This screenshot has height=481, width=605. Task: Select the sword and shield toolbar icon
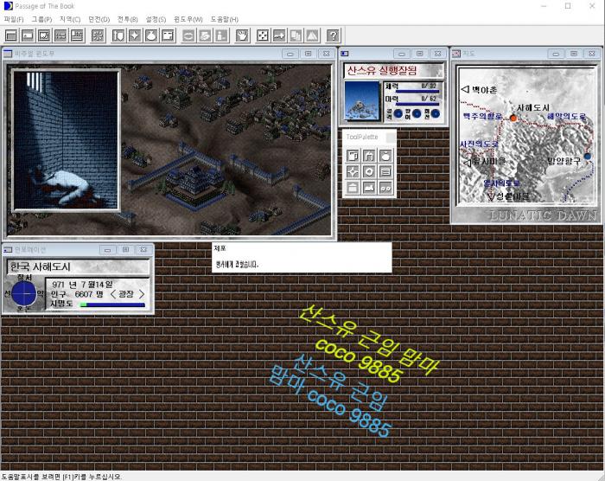click(x=118, y=35)
